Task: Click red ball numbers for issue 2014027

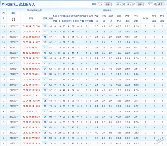Action: pos(31,85)
